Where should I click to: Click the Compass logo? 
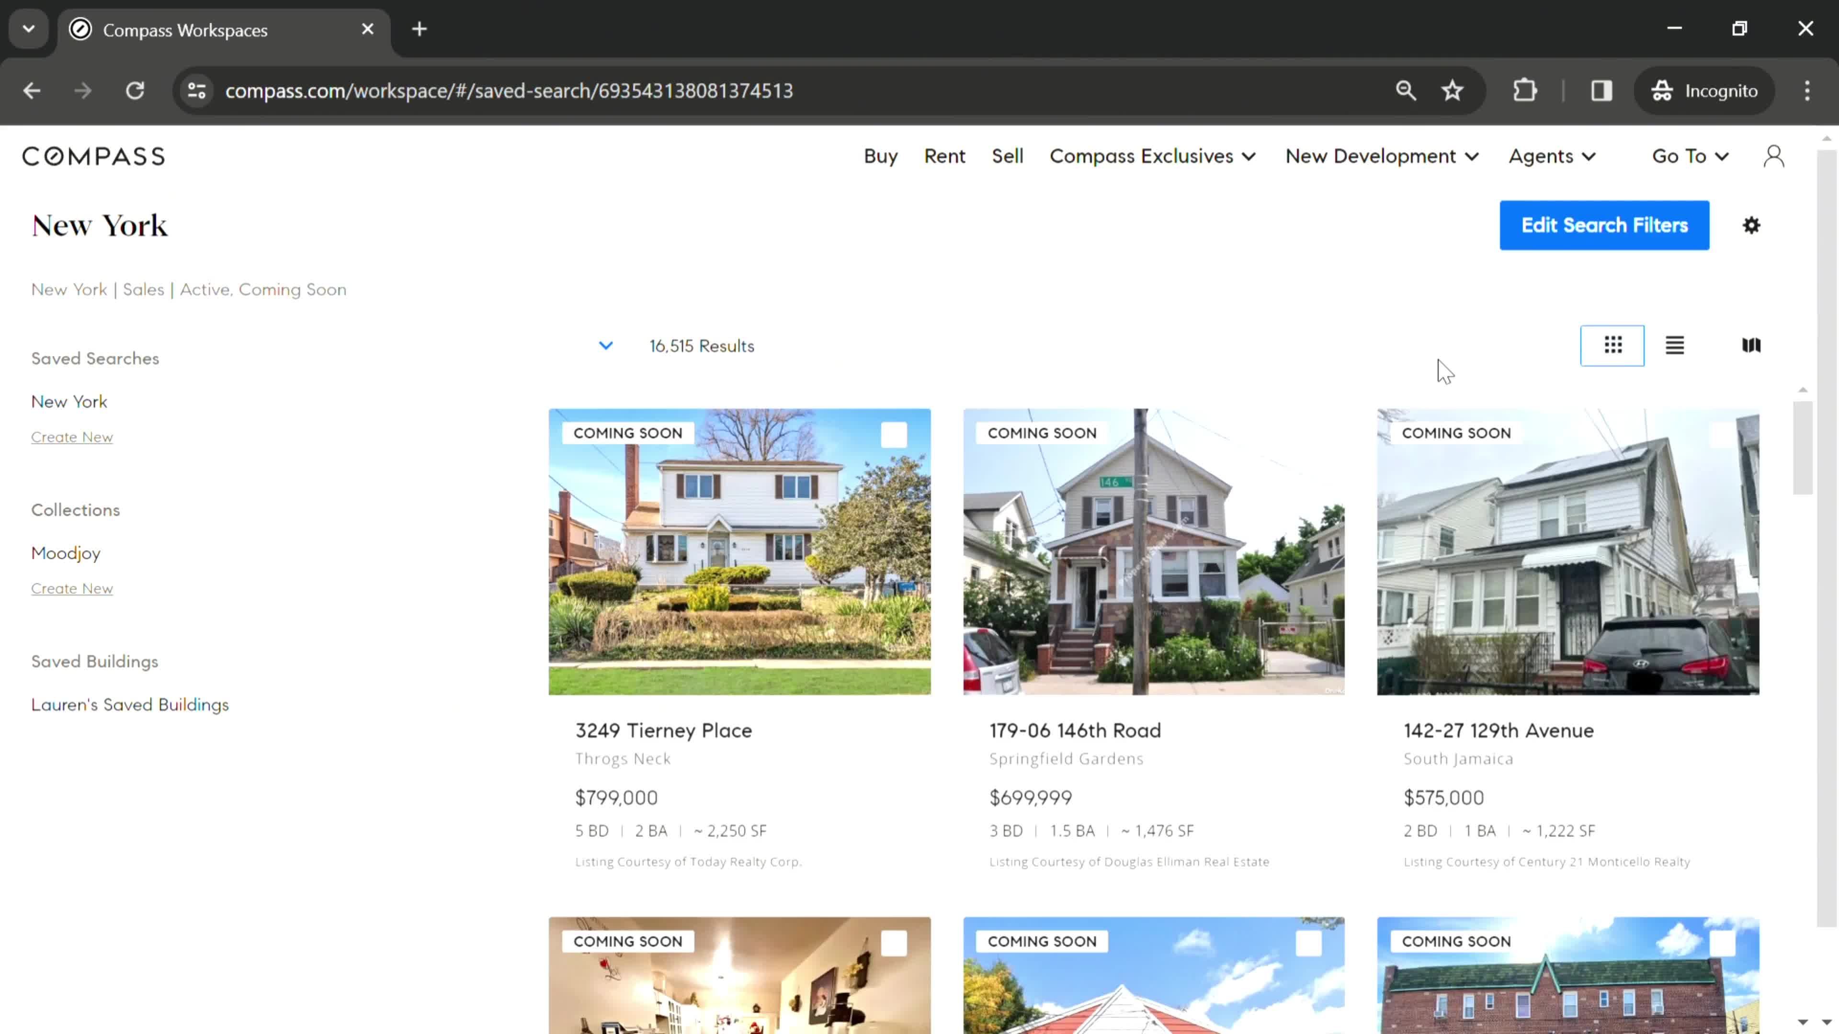(x=93, y=156)
